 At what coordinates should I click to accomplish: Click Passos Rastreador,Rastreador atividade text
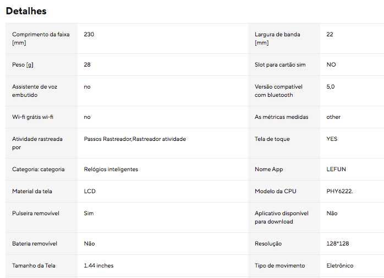[x=135, y=139]
